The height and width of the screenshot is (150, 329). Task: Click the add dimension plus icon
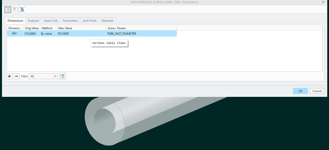point(9,76)
